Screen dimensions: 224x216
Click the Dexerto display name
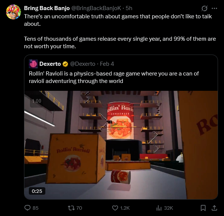pyautogui.click(x=50, y=64)
